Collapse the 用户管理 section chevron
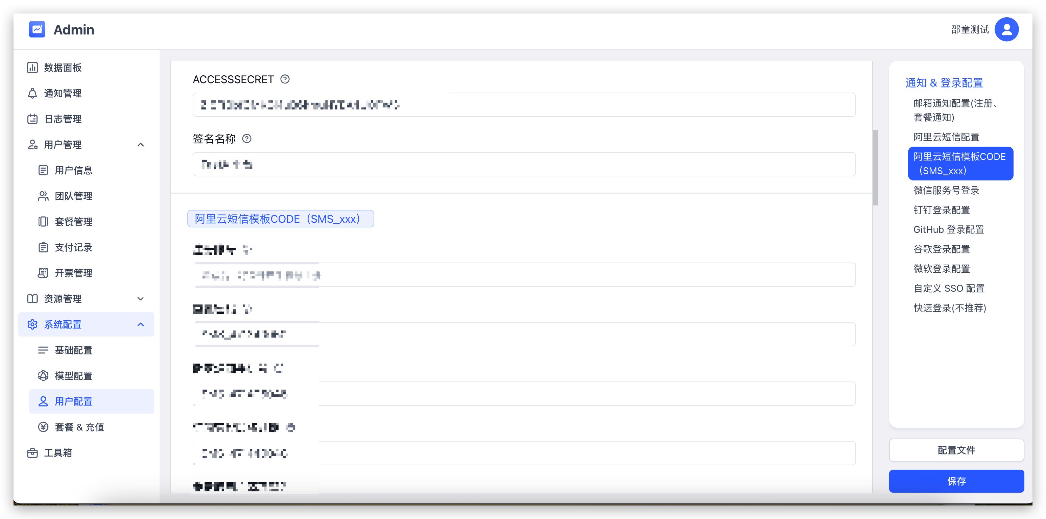This screenshot has width=1046, height=519. 141,145
